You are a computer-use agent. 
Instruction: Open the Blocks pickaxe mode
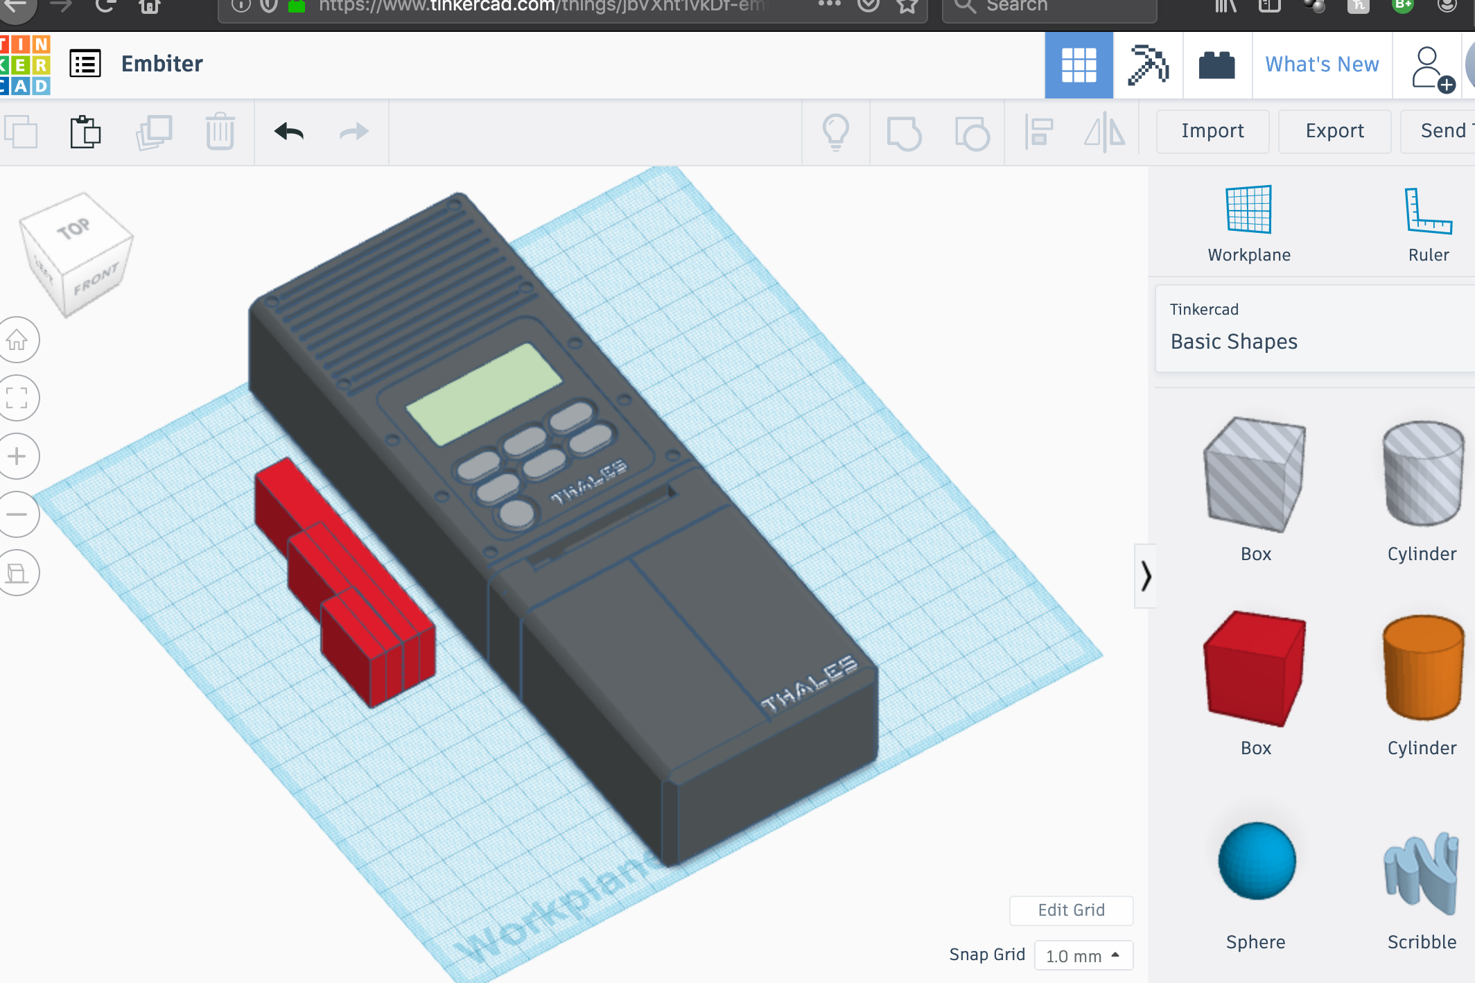[1148, 64]
